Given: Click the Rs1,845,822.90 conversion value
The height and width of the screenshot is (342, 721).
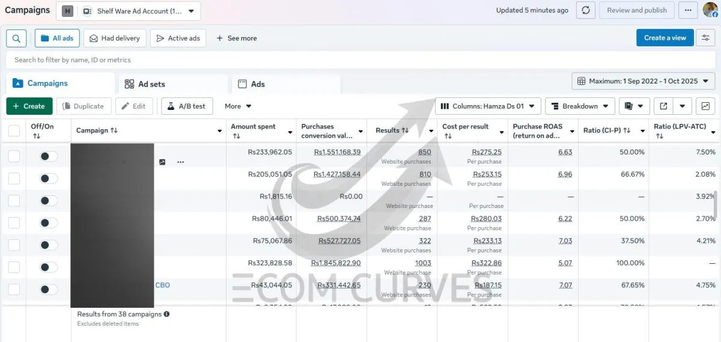Looking at the screenshot, I should click(x=336, y=263).
